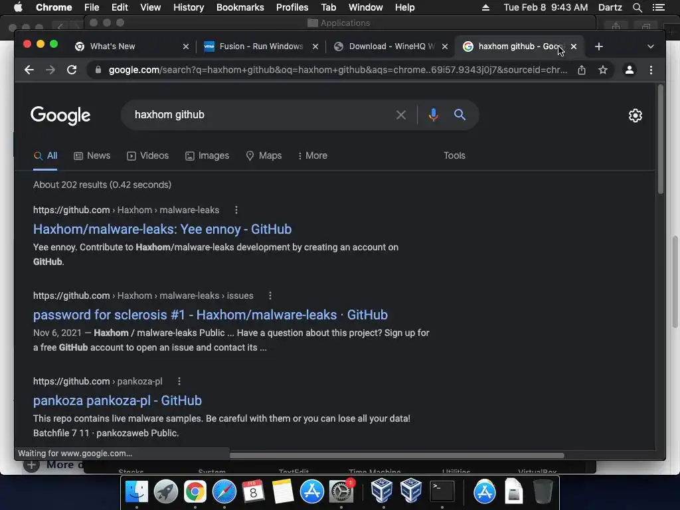Open Calendar from the Dock
Viewport: 680px width, 510px height.
(253, 491)
